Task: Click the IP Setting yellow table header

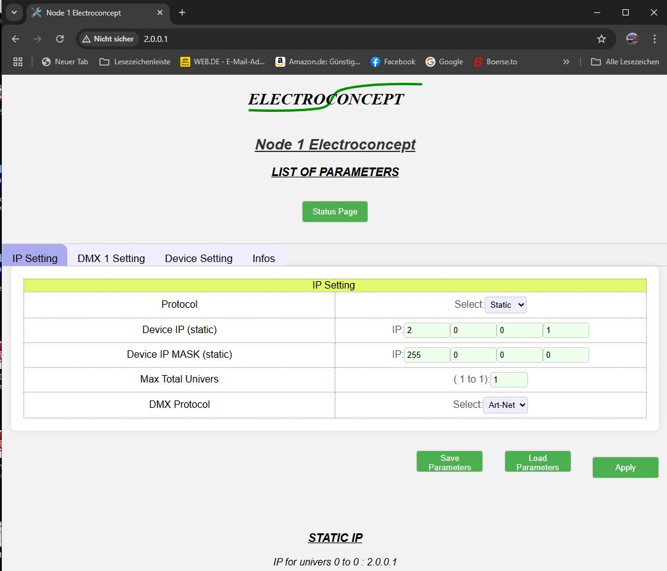Action: (x=335, y=285)
